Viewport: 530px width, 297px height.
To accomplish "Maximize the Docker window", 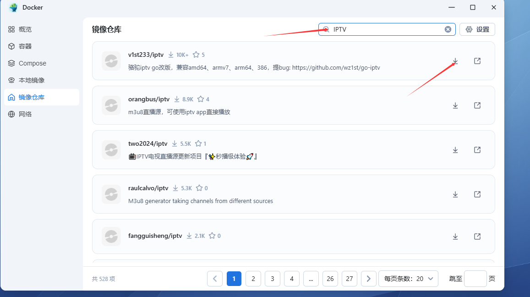I will pyautogui.click(x=473, y=7).
